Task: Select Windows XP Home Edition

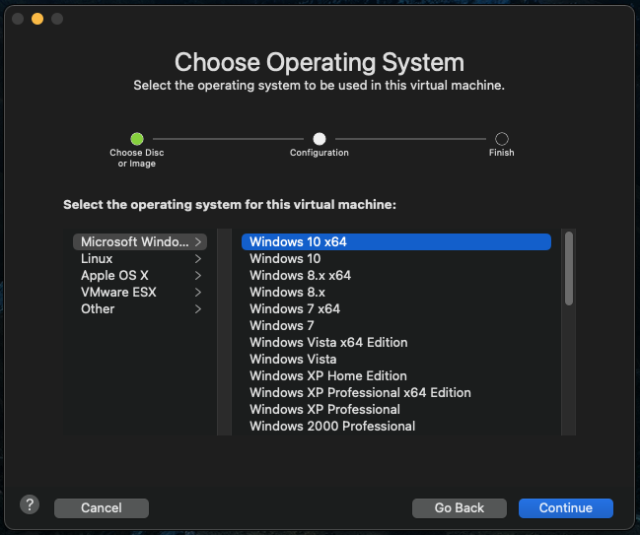Action: pyautogui.click(x=396, y=375)
